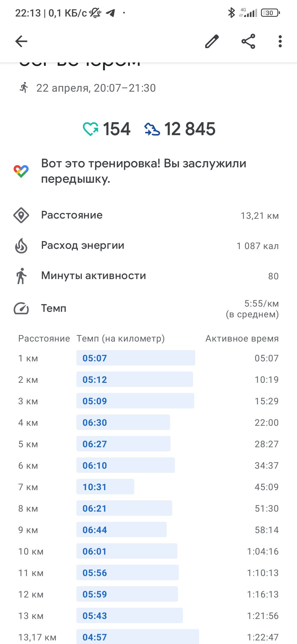Tap the Темп speedometer icon
Image resolution: width=297 pixels, height=644 pixels.
click(21, 309)
